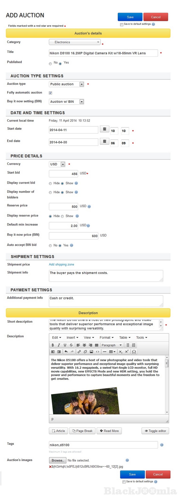Set Published to No
Viewport: 178px width, 496px height.
click(x=50, y=64)
